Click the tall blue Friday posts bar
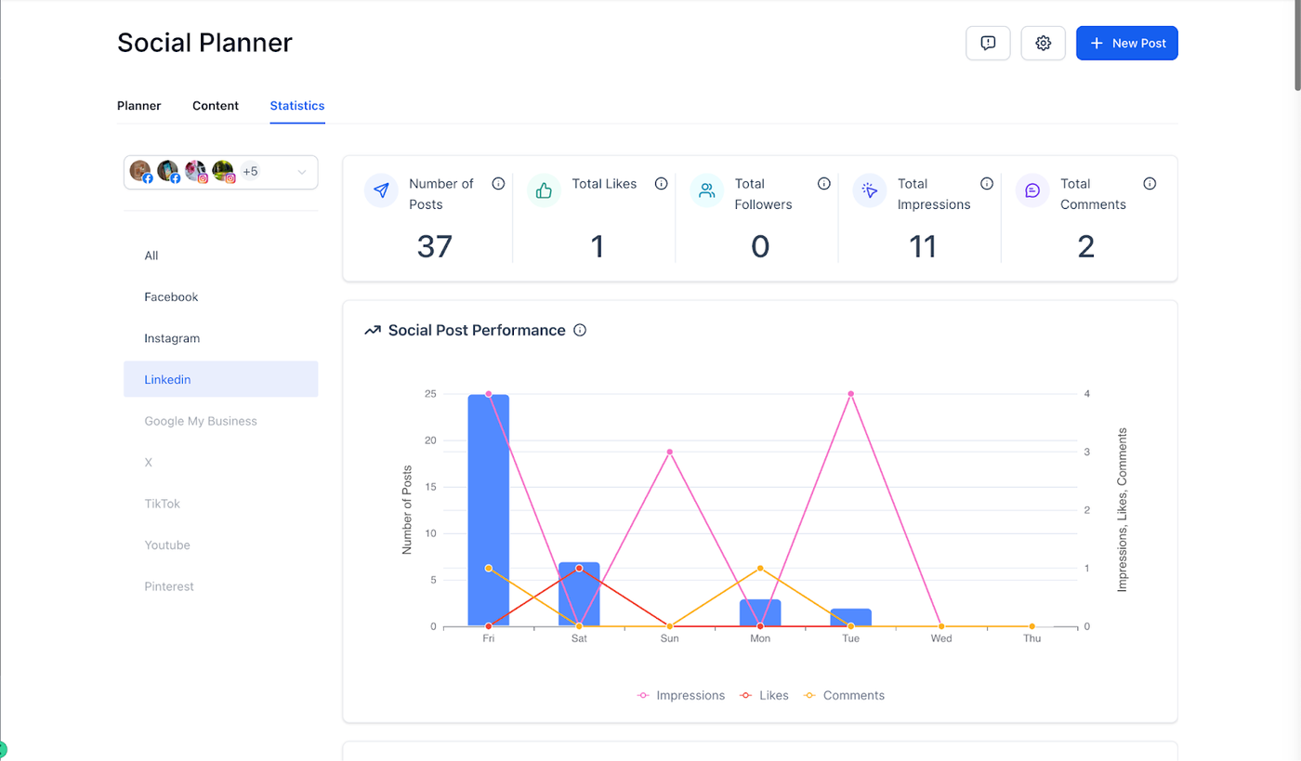The width and height of the screenshot is (1301, 761). 488,511
